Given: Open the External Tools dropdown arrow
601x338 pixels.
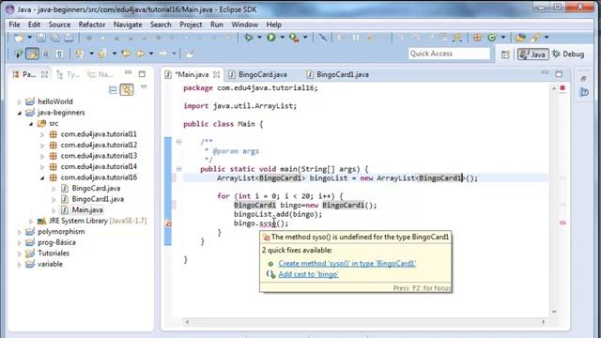Looking at the screenshot, I should click(305, 38).
